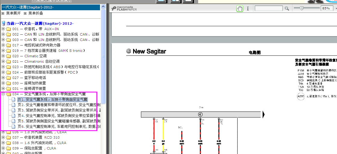This screenshot has width=337, height=154.
Task: Click the folder icon for 031 座椅调节装置
Action: pos(8,89)
